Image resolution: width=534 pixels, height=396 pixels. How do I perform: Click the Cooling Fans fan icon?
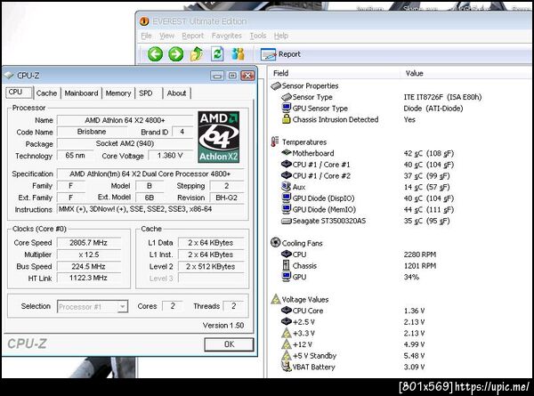(275, 242)
